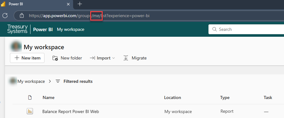Click the New folder icon
This screenshot has width=284, height=118.
(55, 58)
